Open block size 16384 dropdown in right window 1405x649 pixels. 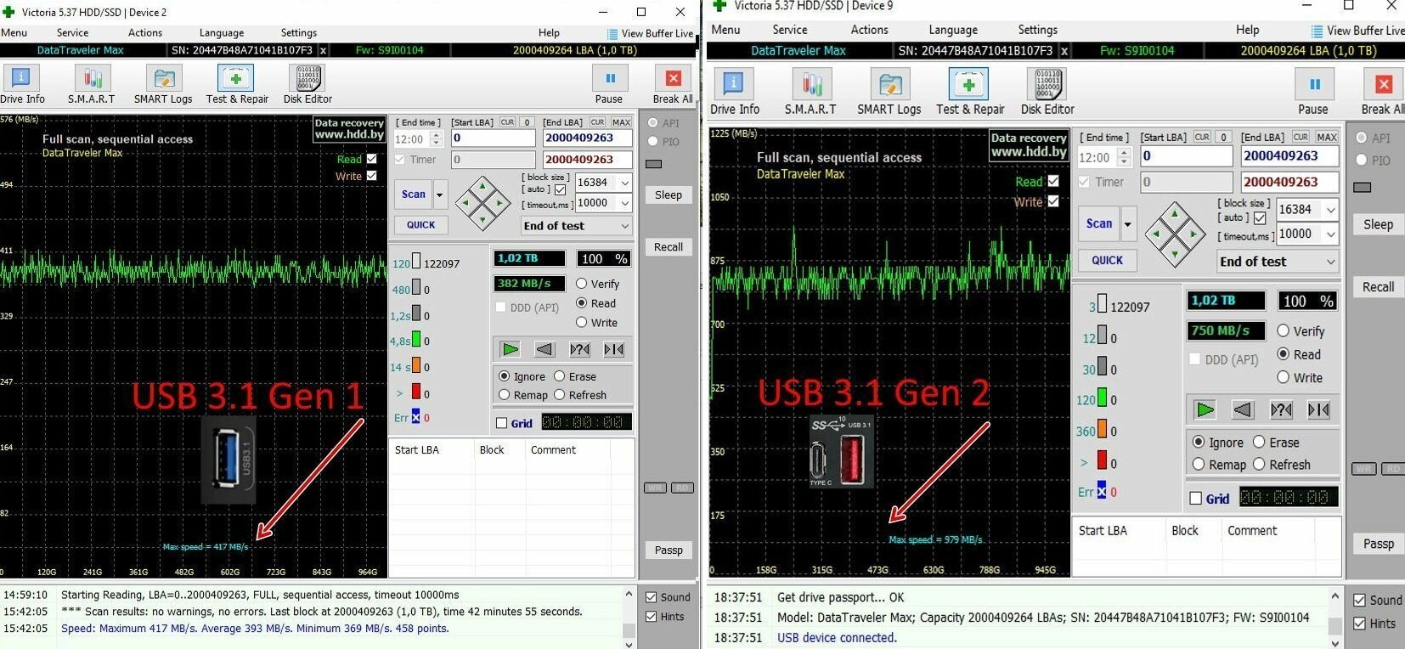[1330, 210]
